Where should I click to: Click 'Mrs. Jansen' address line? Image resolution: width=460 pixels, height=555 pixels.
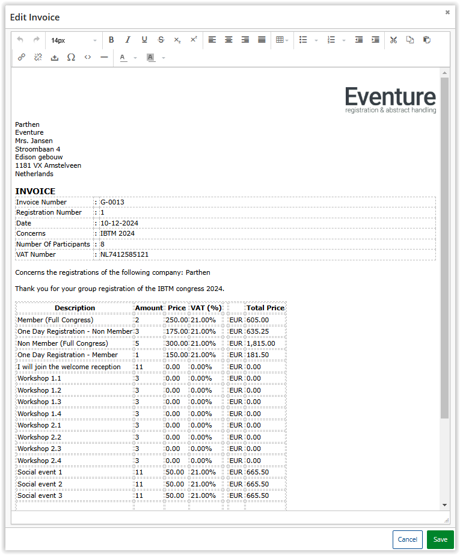coord(34,141)
